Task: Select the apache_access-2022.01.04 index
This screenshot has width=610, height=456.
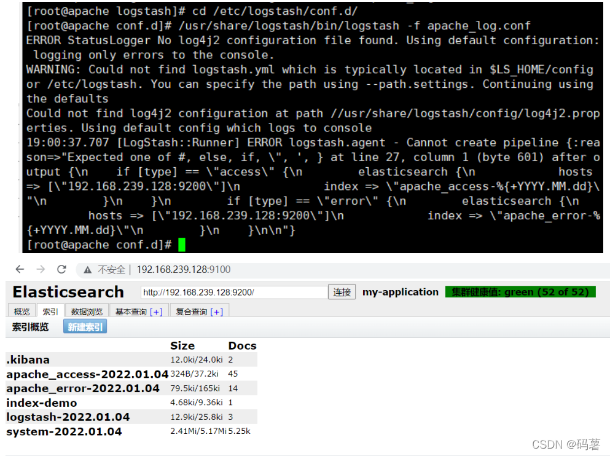Action: (x=87, y=374)
